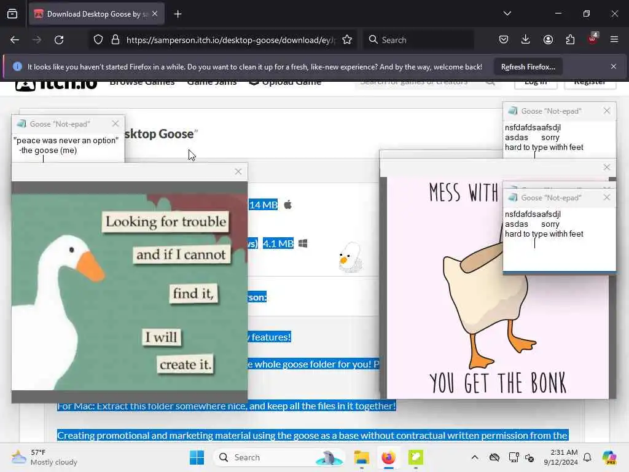Click the taskbar Search box
The height and width of the screenshot is (472, 629).
[279, 457]
